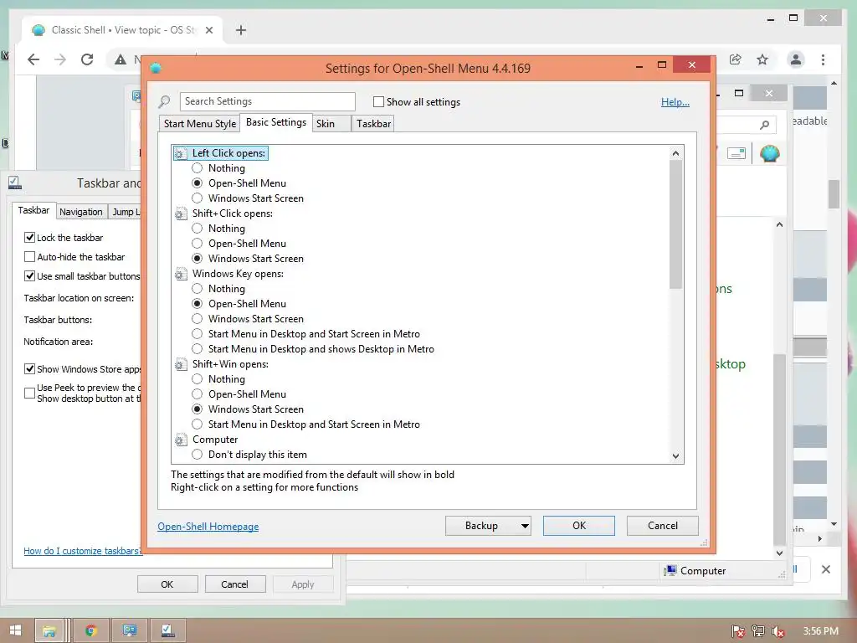Viewport: 857px width, 643px height.
Task: Open a new browser tab with the plus
Action: tap(240, 30)
